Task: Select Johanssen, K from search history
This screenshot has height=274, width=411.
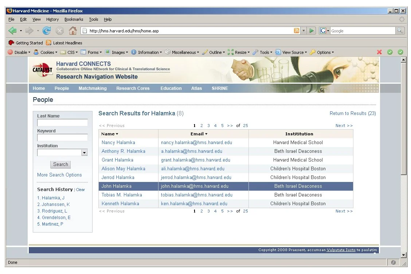Action: [54, 204]
